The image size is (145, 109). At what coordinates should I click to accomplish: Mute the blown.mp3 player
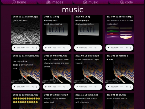pyautogui.click(x=95, y=87)
